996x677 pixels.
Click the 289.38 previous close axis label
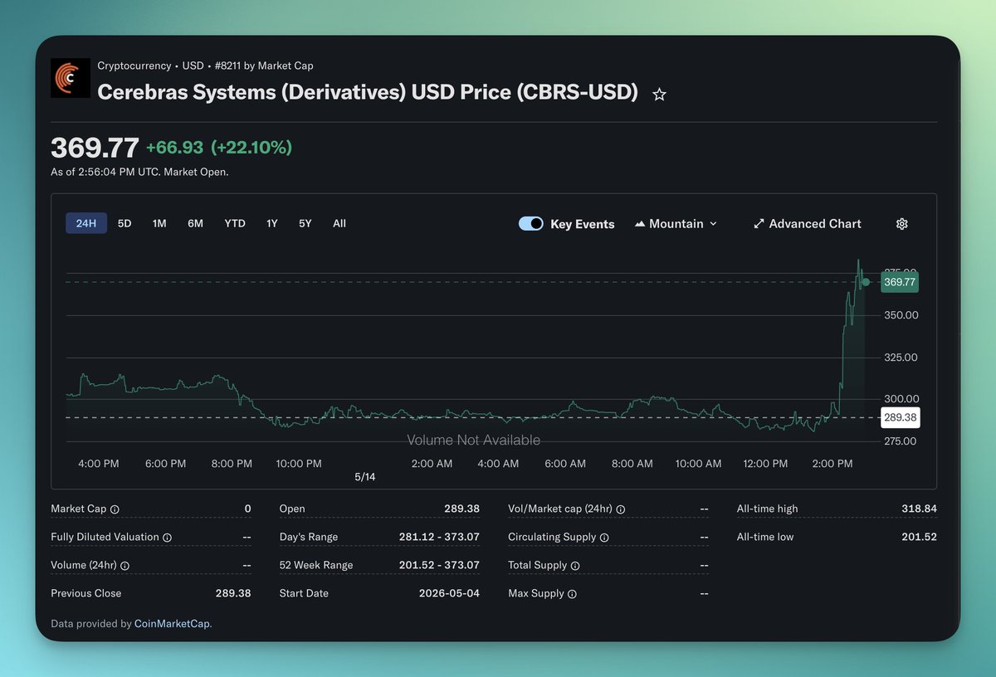tap(900, 417)
